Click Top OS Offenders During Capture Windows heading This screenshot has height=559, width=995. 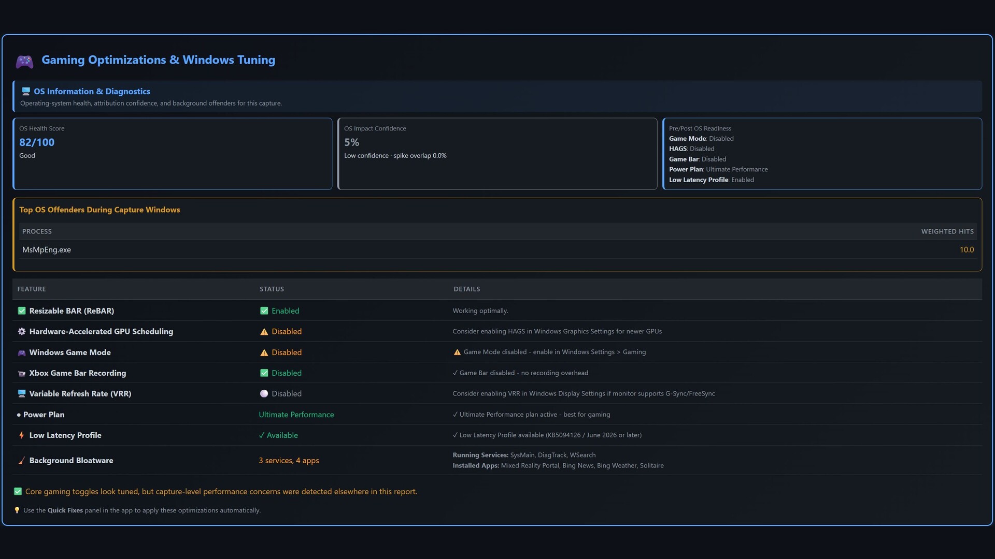click(99, 210)
